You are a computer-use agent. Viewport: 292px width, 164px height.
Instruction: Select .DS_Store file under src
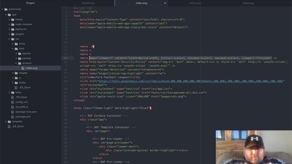pyautogui.click(x=25, y=87)
